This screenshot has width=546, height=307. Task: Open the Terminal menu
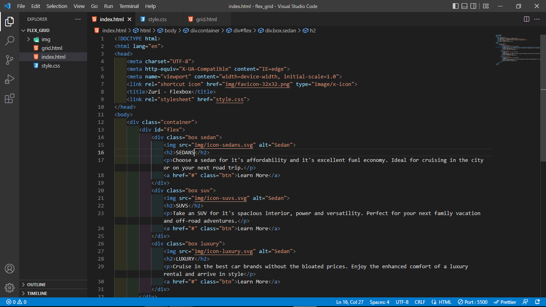[129, 6]
